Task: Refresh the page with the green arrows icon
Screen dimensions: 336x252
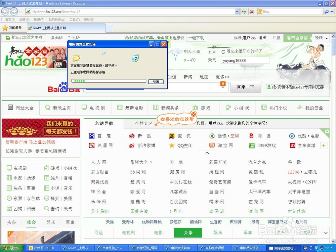Action: [244, 11]
